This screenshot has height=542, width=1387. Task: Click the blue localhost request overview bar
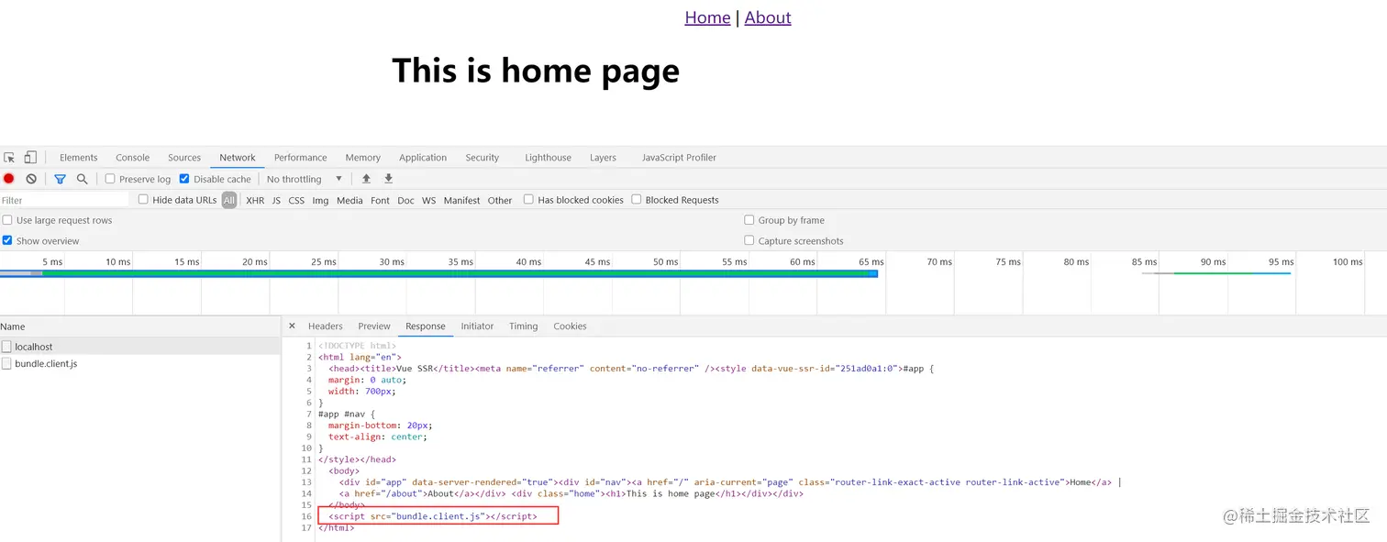tap(438, 273)
